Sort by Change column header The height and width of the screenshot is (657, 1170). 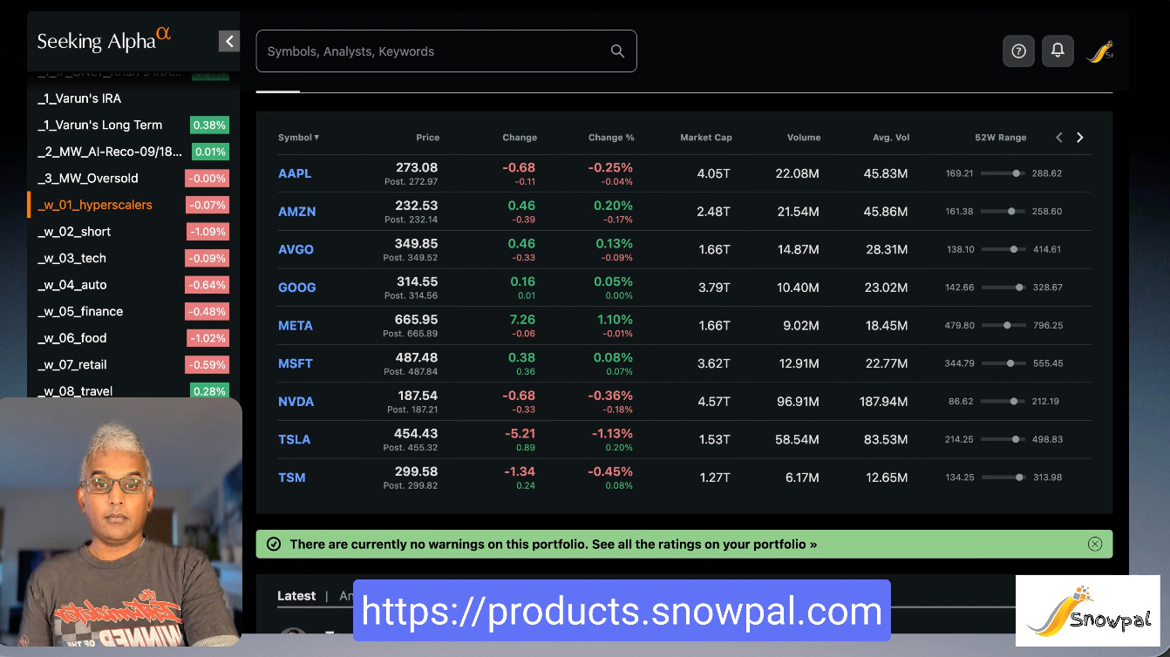(x=520, y=138)
